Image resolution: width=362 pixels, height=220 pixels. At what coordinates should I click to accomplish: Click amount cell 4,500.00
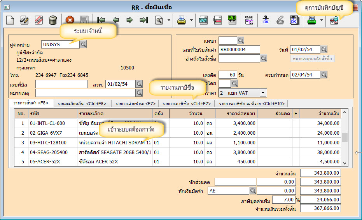320,162
